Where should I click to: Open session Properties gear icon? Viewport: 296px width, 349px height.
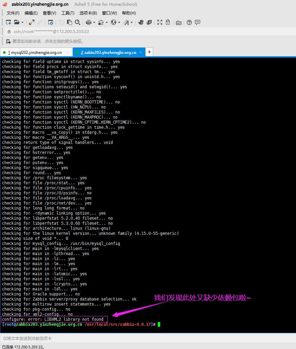51,22
